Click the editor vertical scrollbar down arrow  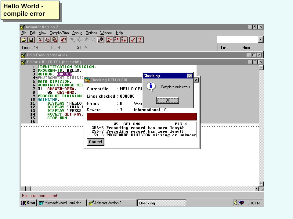(x=261, y=184)
